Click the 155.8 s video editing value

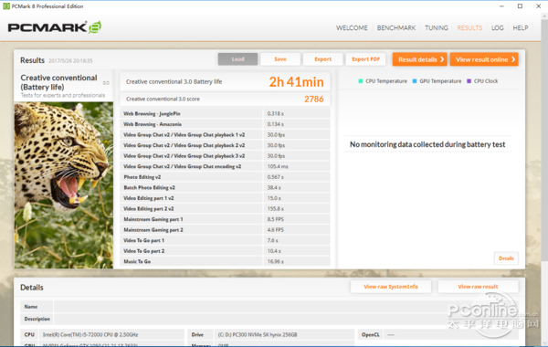click(x=276, y=208)
